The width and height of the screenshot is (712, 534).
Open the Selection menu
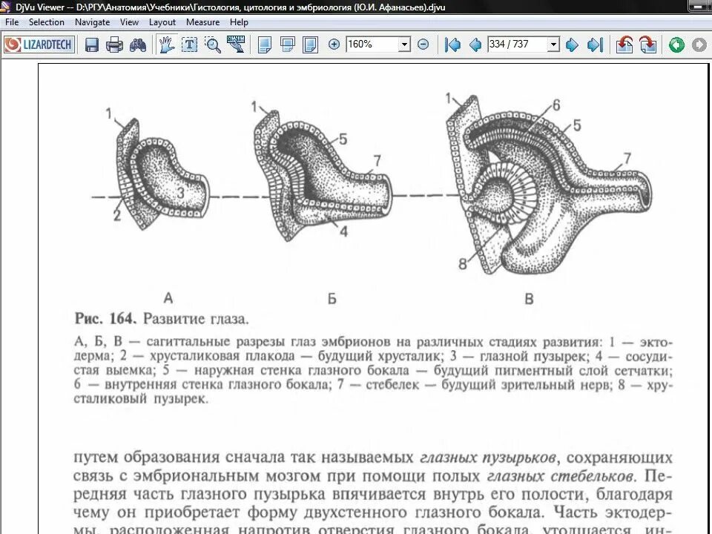coord(46,22)
